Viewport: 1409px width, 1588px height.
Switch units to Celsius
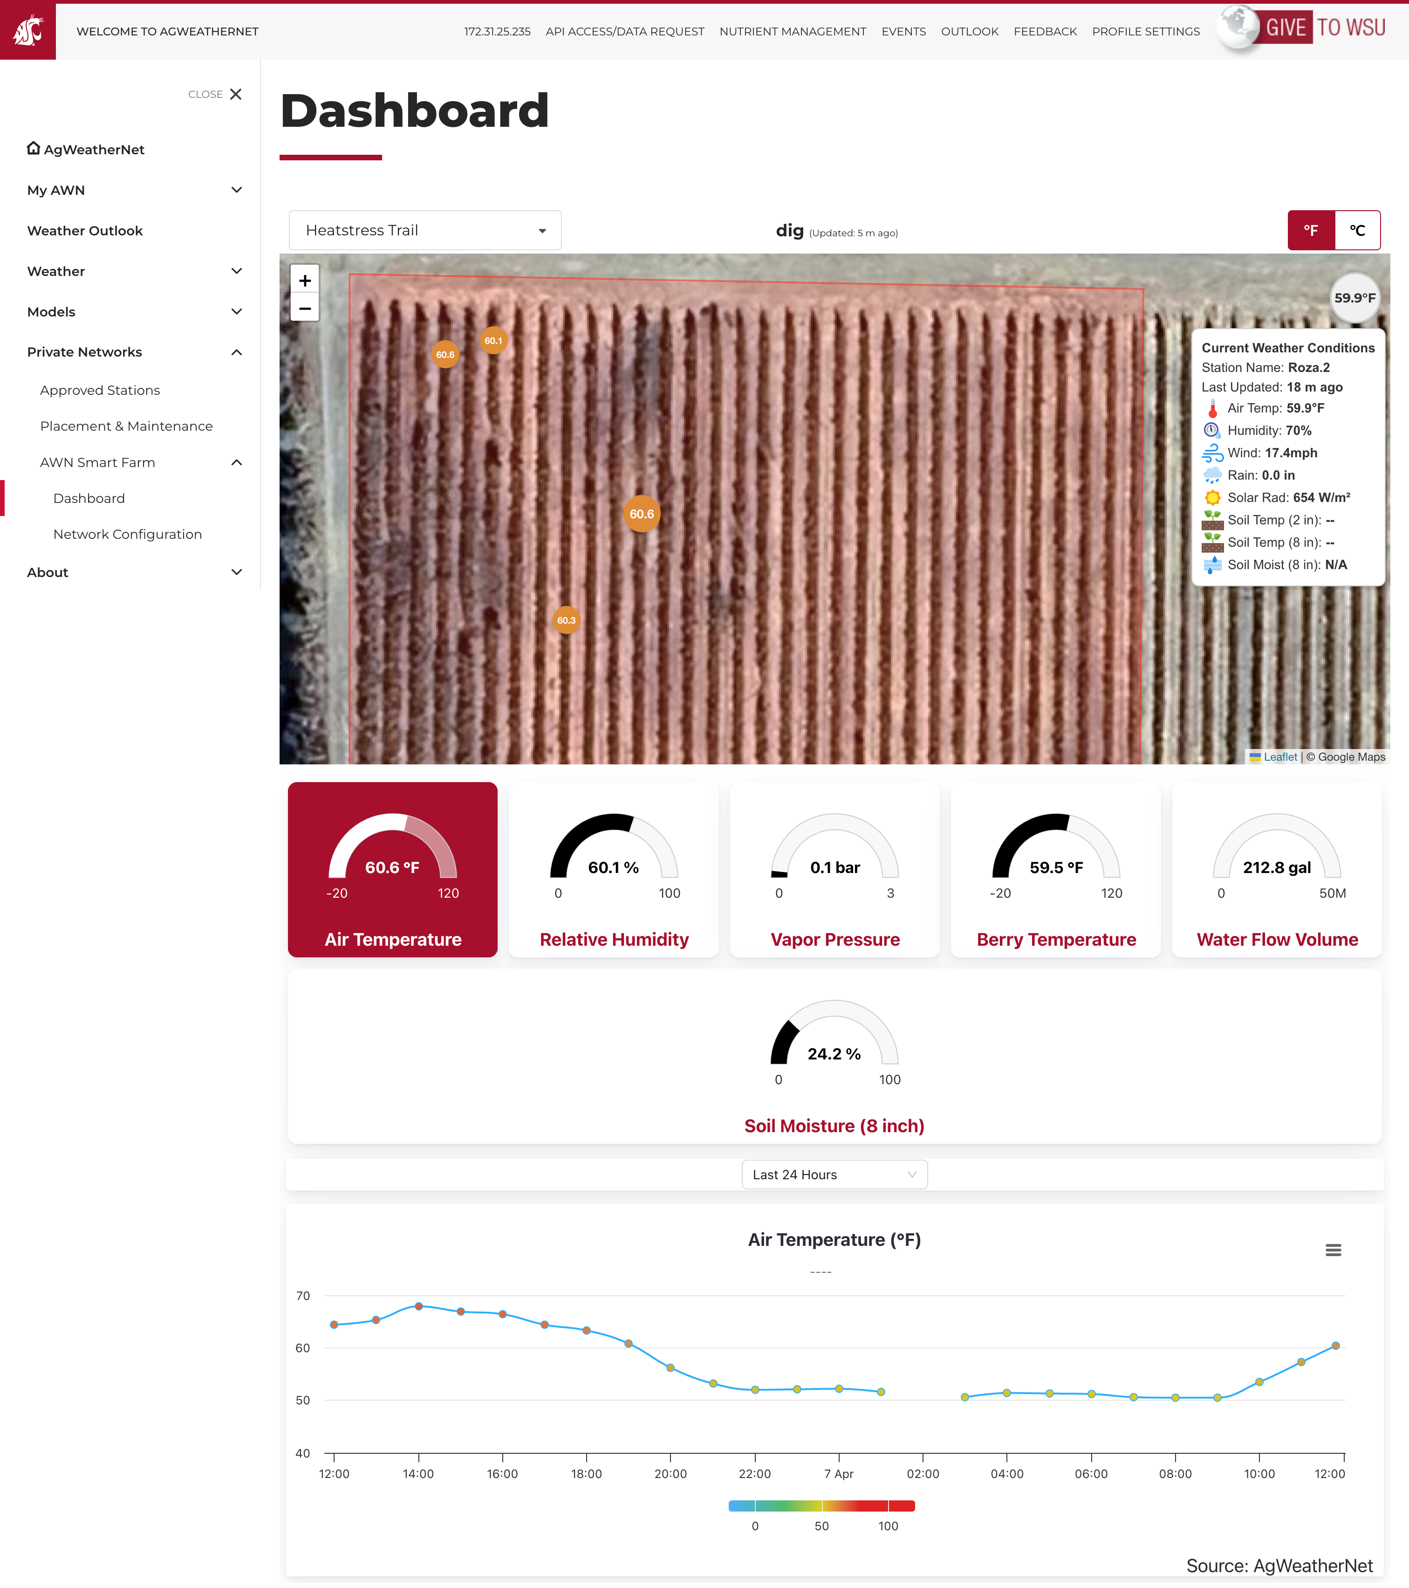pyautogui.click(x=1357, y=230)
